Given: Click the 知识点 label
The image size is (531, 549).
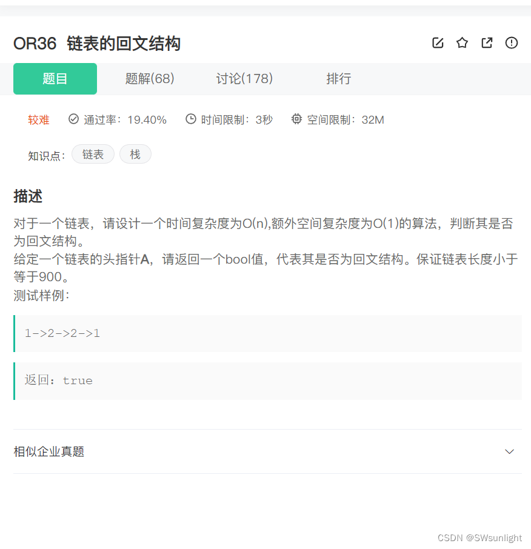Looking at the screenshot, I should 46,156.
